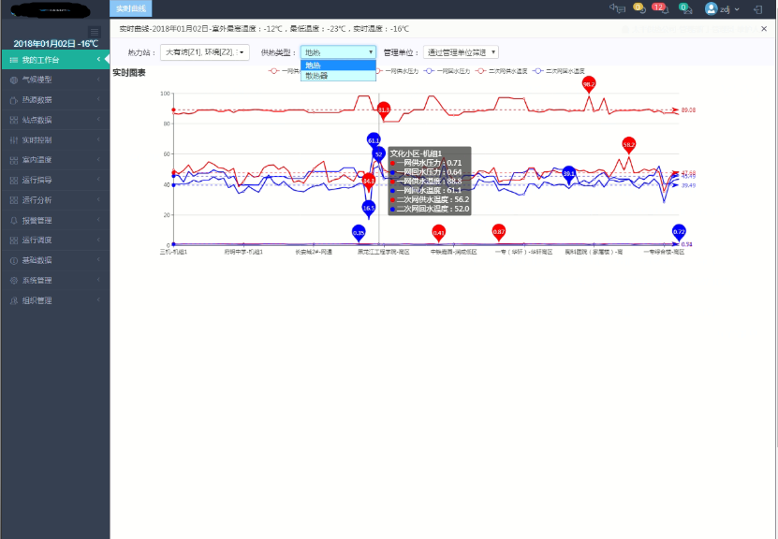Click the logout icon at top right
This screenshot has height=539, width=778.
[x=756, y=8]
